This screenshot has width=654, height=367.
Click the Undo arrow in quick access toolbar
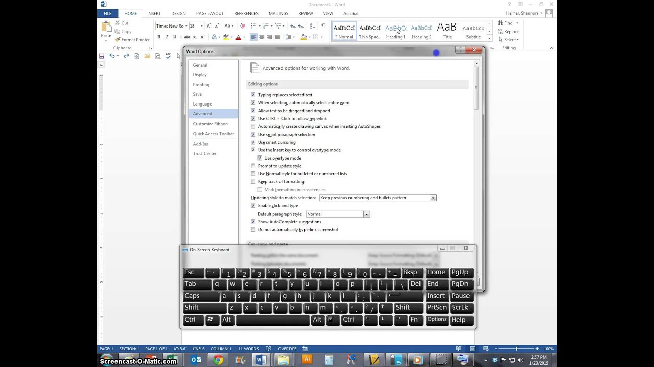[112, 56]
